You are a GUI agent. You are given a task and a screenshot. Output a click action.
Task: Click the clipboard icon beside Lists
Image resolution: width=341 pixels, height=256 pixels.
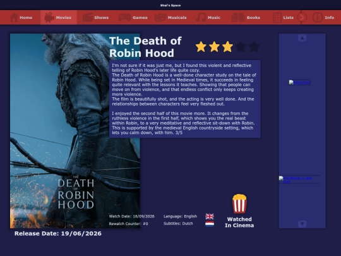277,18
